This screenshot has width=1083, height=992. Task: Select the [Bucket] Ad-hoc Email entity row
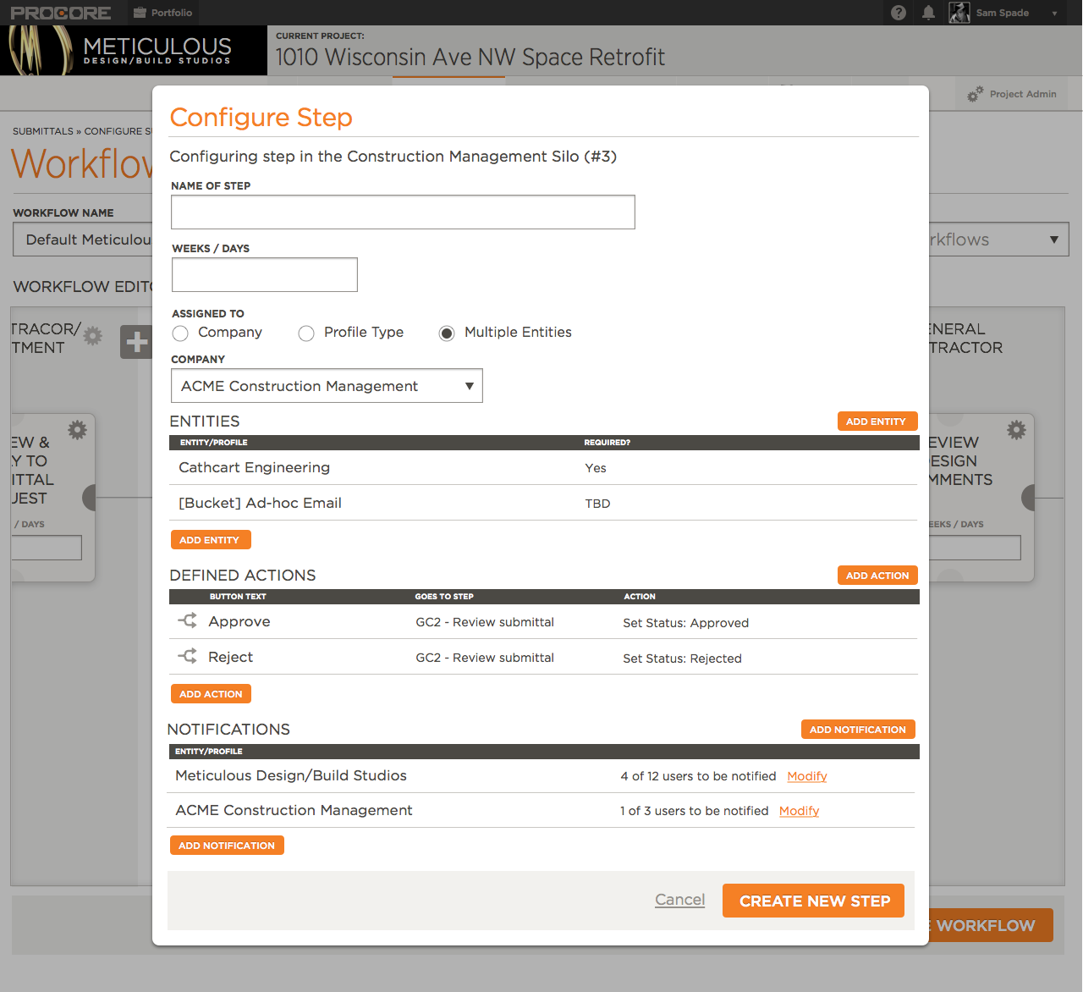tap(544, 503)
